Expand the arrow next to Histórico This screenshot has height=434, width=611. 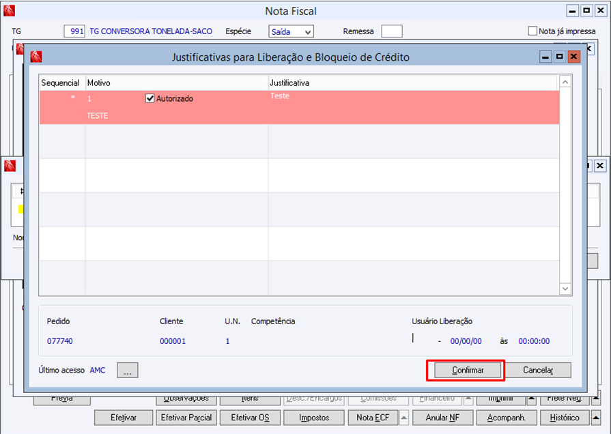tap(596, 418)
